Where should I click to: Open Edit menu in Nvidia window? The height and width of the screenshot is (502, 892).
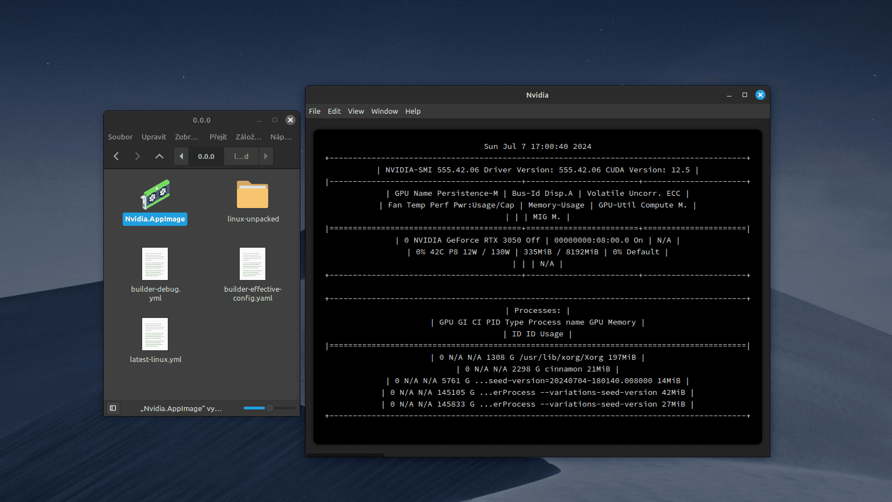pyautogui.click(x=334, y=111)
